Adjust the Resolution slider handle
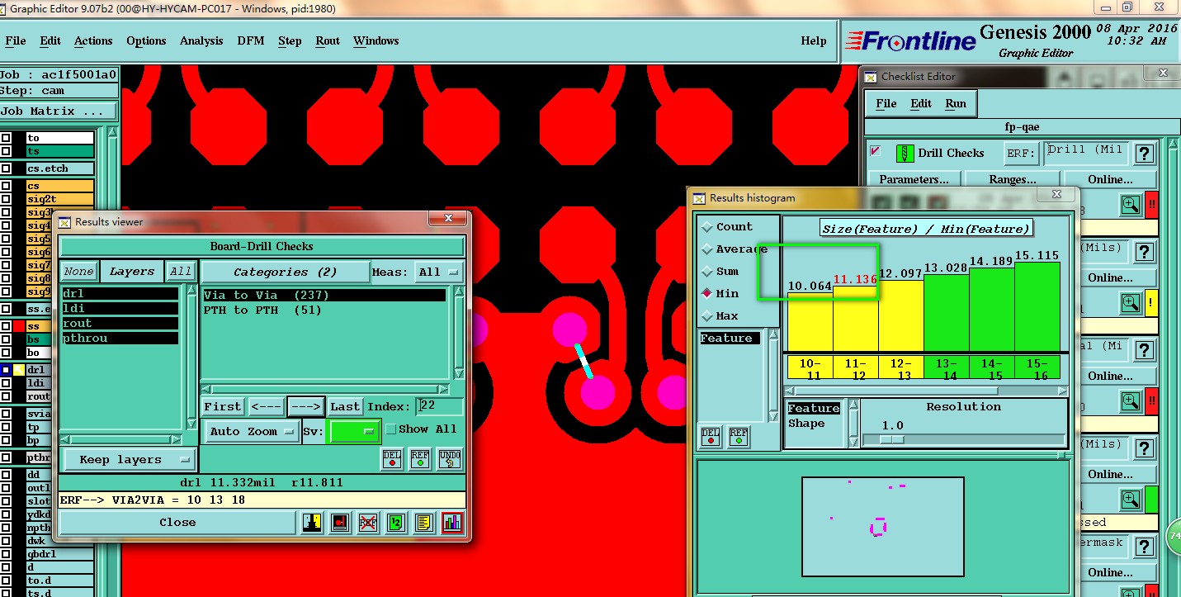This screenshot has height=597, width=1181. coord(891,439)
